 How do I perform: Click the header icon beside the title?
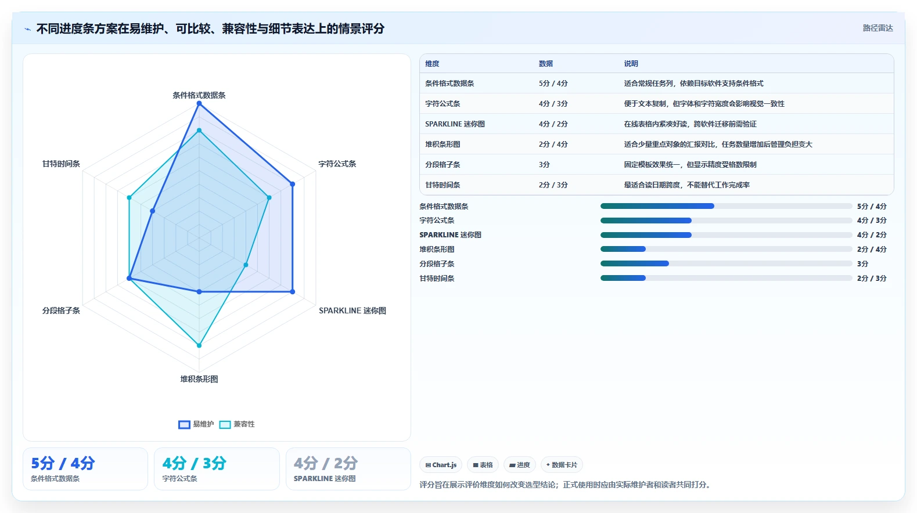(27, 29)
